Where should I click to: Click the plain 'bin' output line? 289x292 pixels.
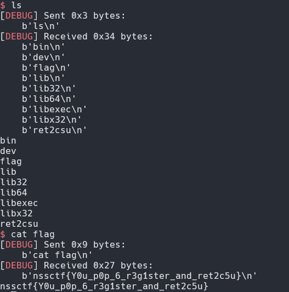click(x=8, y=141)
